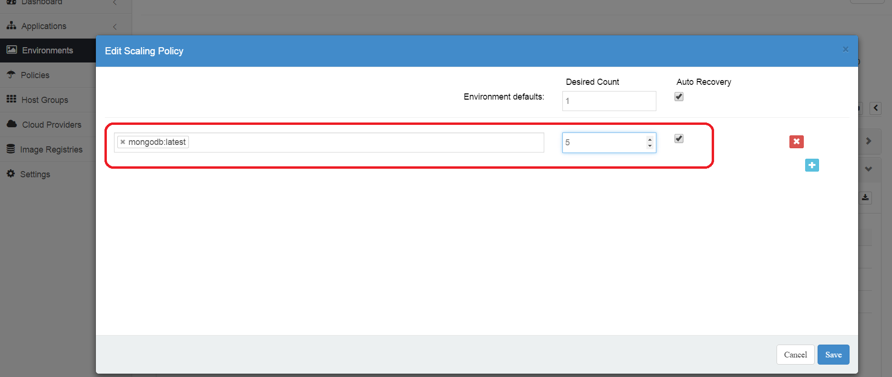Screen dimensions: 892x377
Task: Click the Environment defaults Desired Count field
Action: point(609,101)
